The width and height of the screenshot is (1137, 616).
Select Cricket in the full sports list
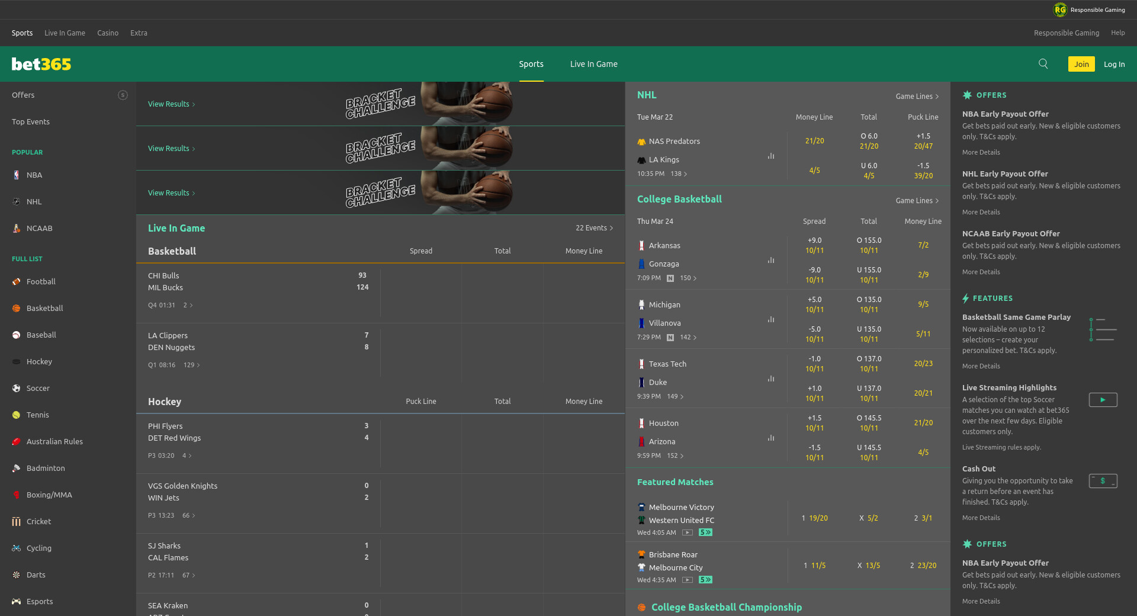[x=38, y=521]
